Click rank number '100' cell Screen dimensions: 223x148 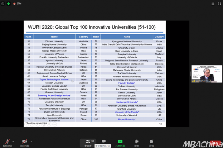pos(96,119)
